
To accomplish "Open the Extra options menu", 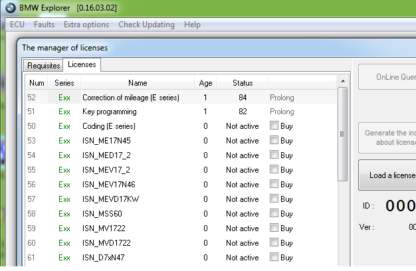I will pos(86,25).
